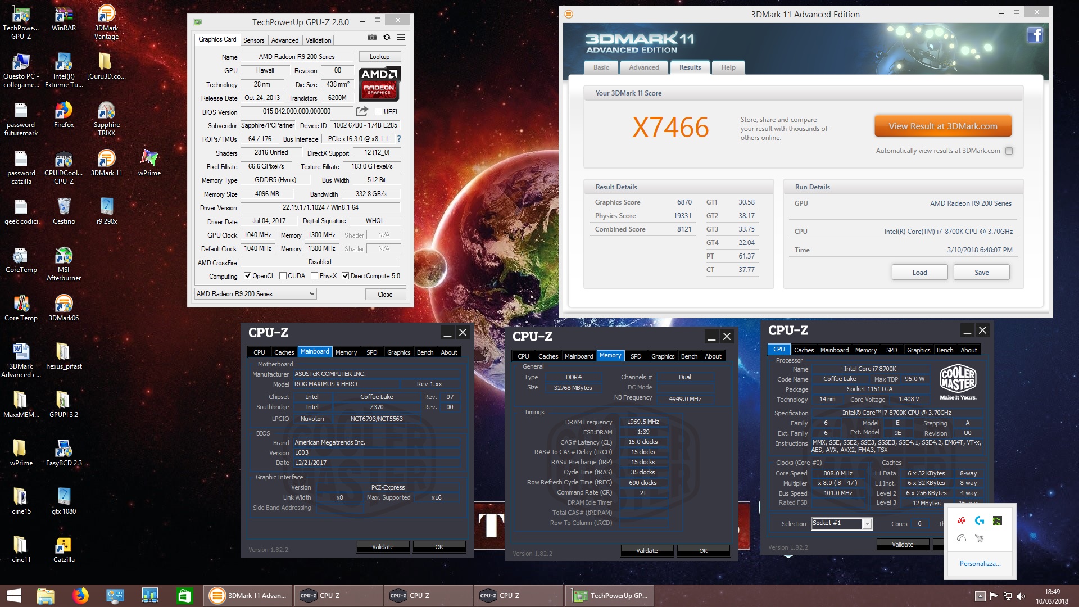Launch Firefox from the taskbar
1079x607 pixels.
point(80,596)
